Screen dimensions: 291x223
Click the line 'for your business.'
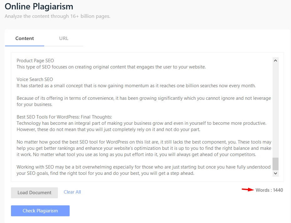coord(34,104)
